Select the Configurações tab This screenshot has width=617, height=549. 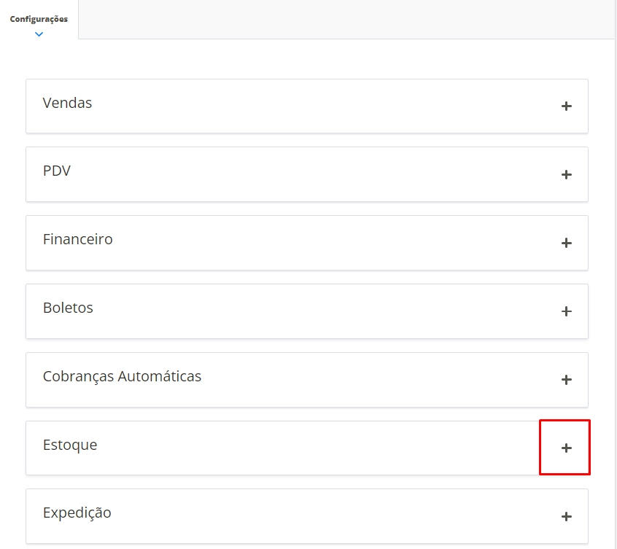[39, 19]
